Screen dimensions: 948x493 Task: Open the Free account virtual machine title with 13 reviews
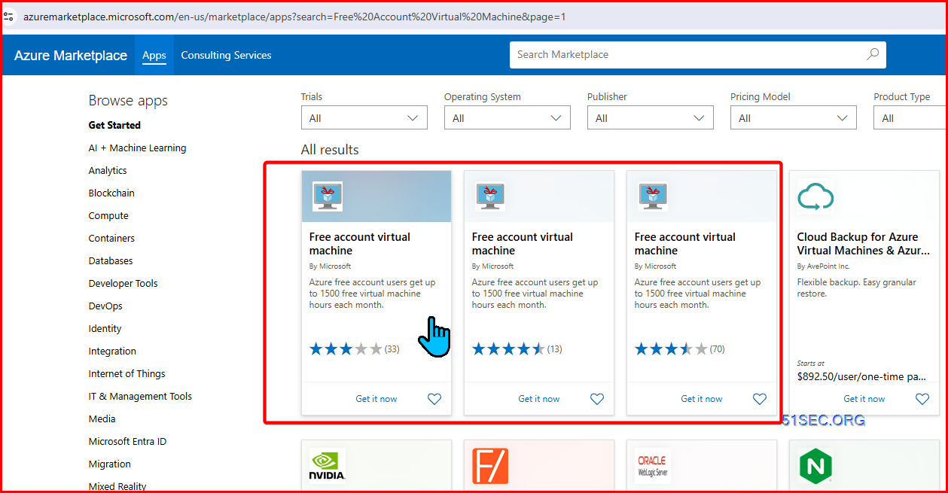click(523, 243)
